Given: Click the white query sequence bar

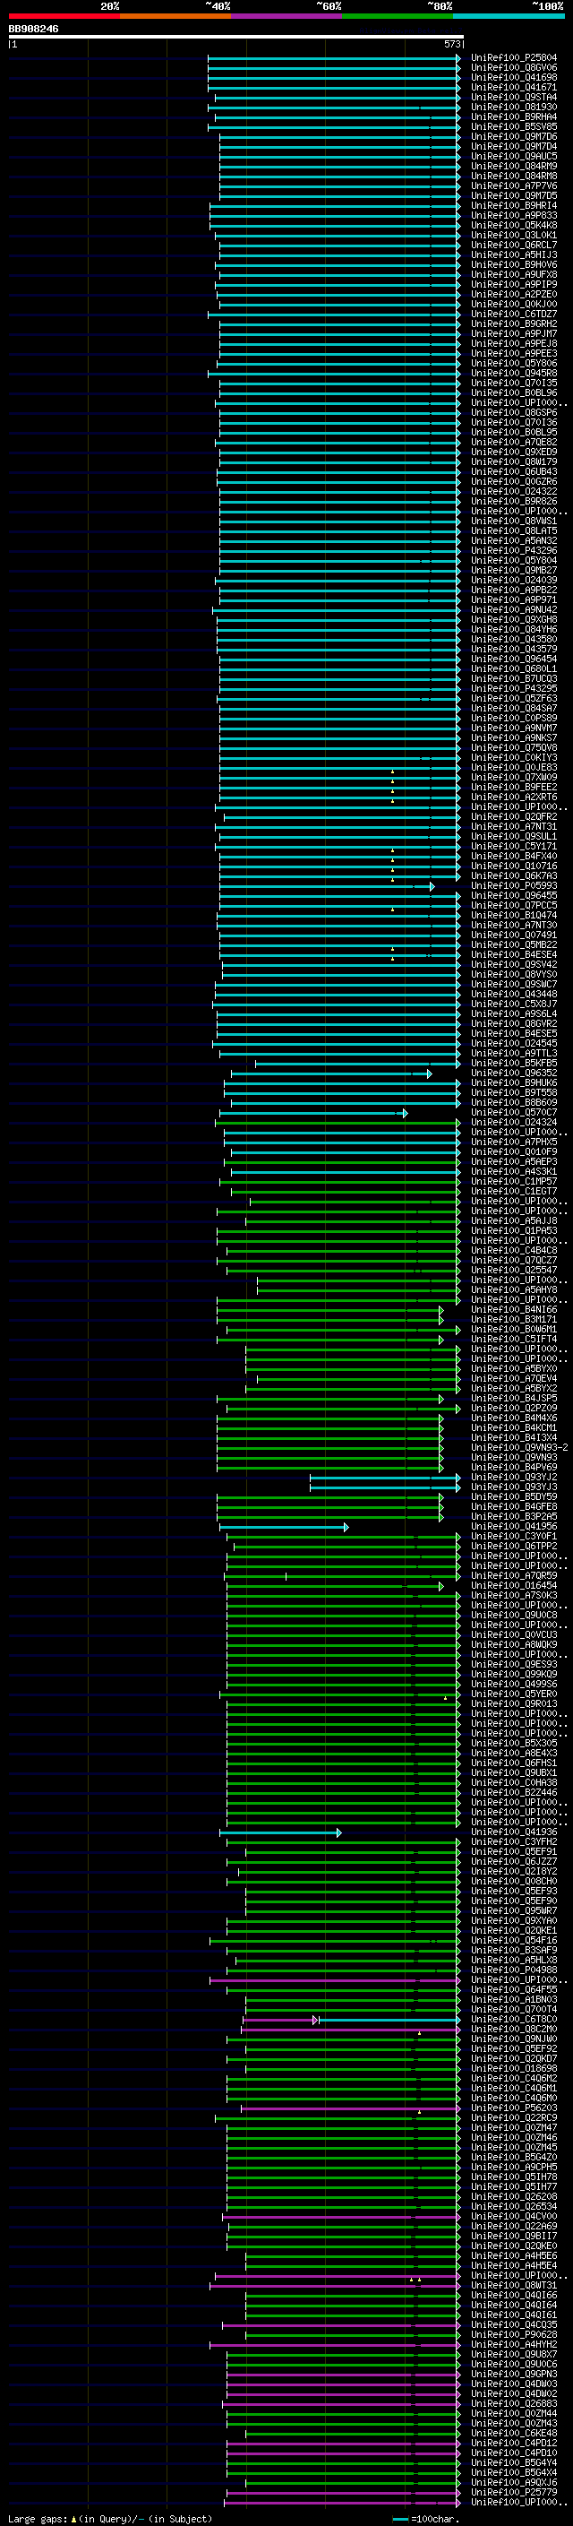Looking at the screenshot, I should pos(236,36).
